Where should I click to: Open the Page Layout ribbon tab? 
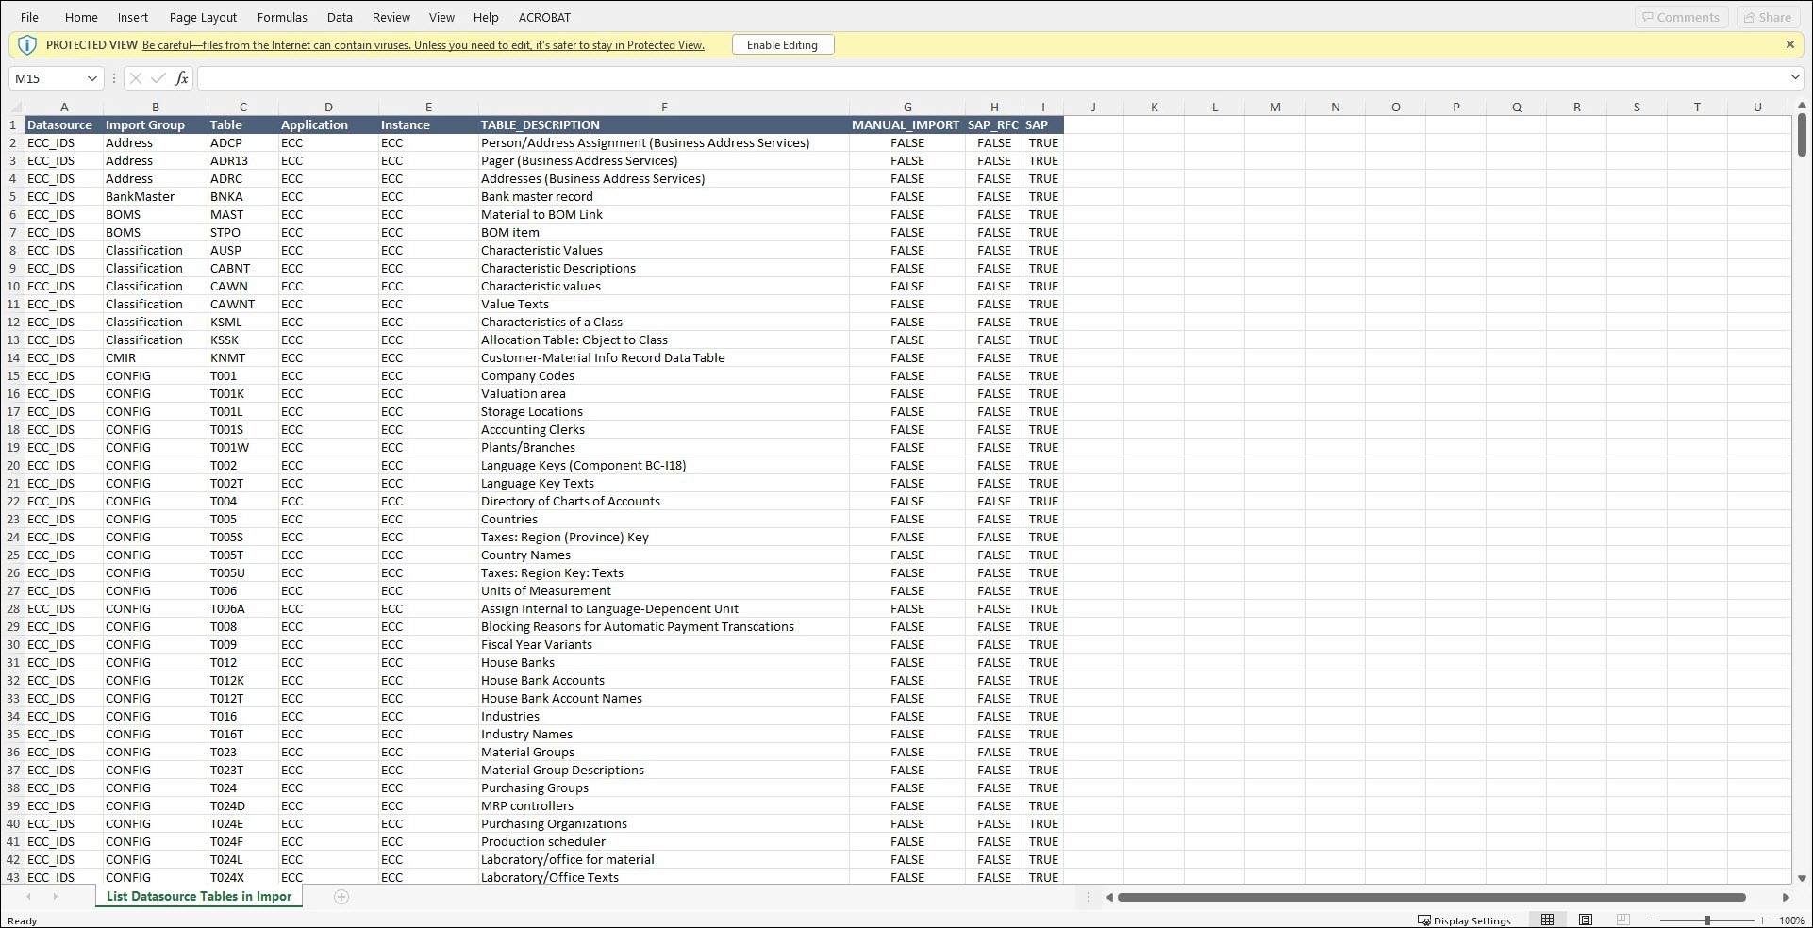click(x=203, y=17)
